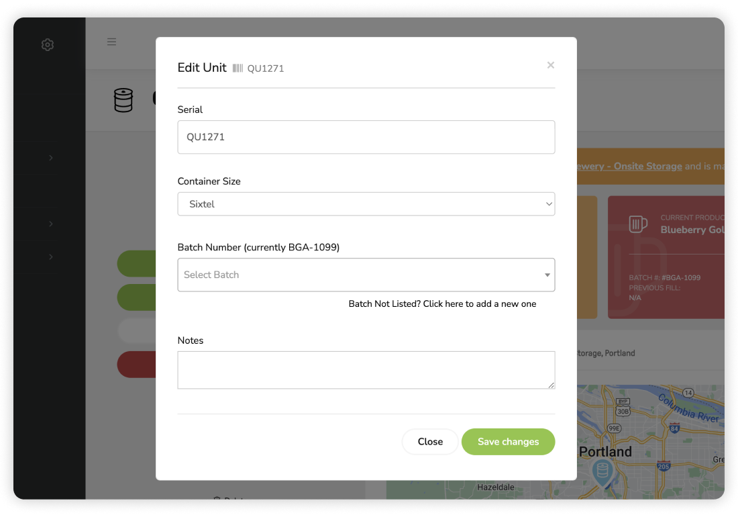Click the Notes label

point(190,340)
